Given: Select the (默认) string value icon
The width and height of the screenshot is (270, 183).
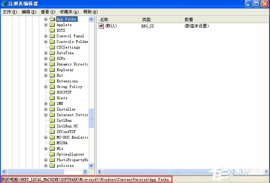Looking at the screenshot, I should coord(101,26).
